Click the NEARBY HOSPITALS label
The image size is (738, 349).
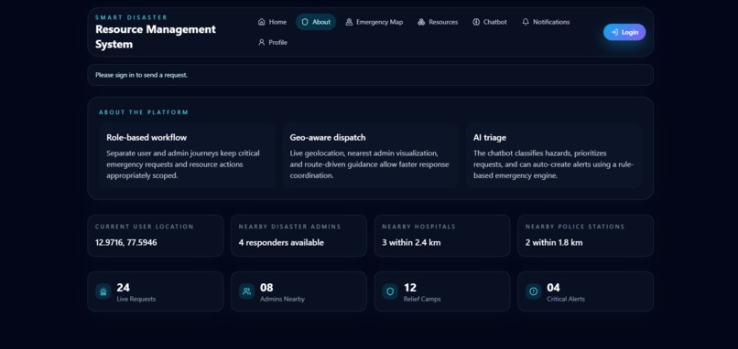(x=418, y=227)
